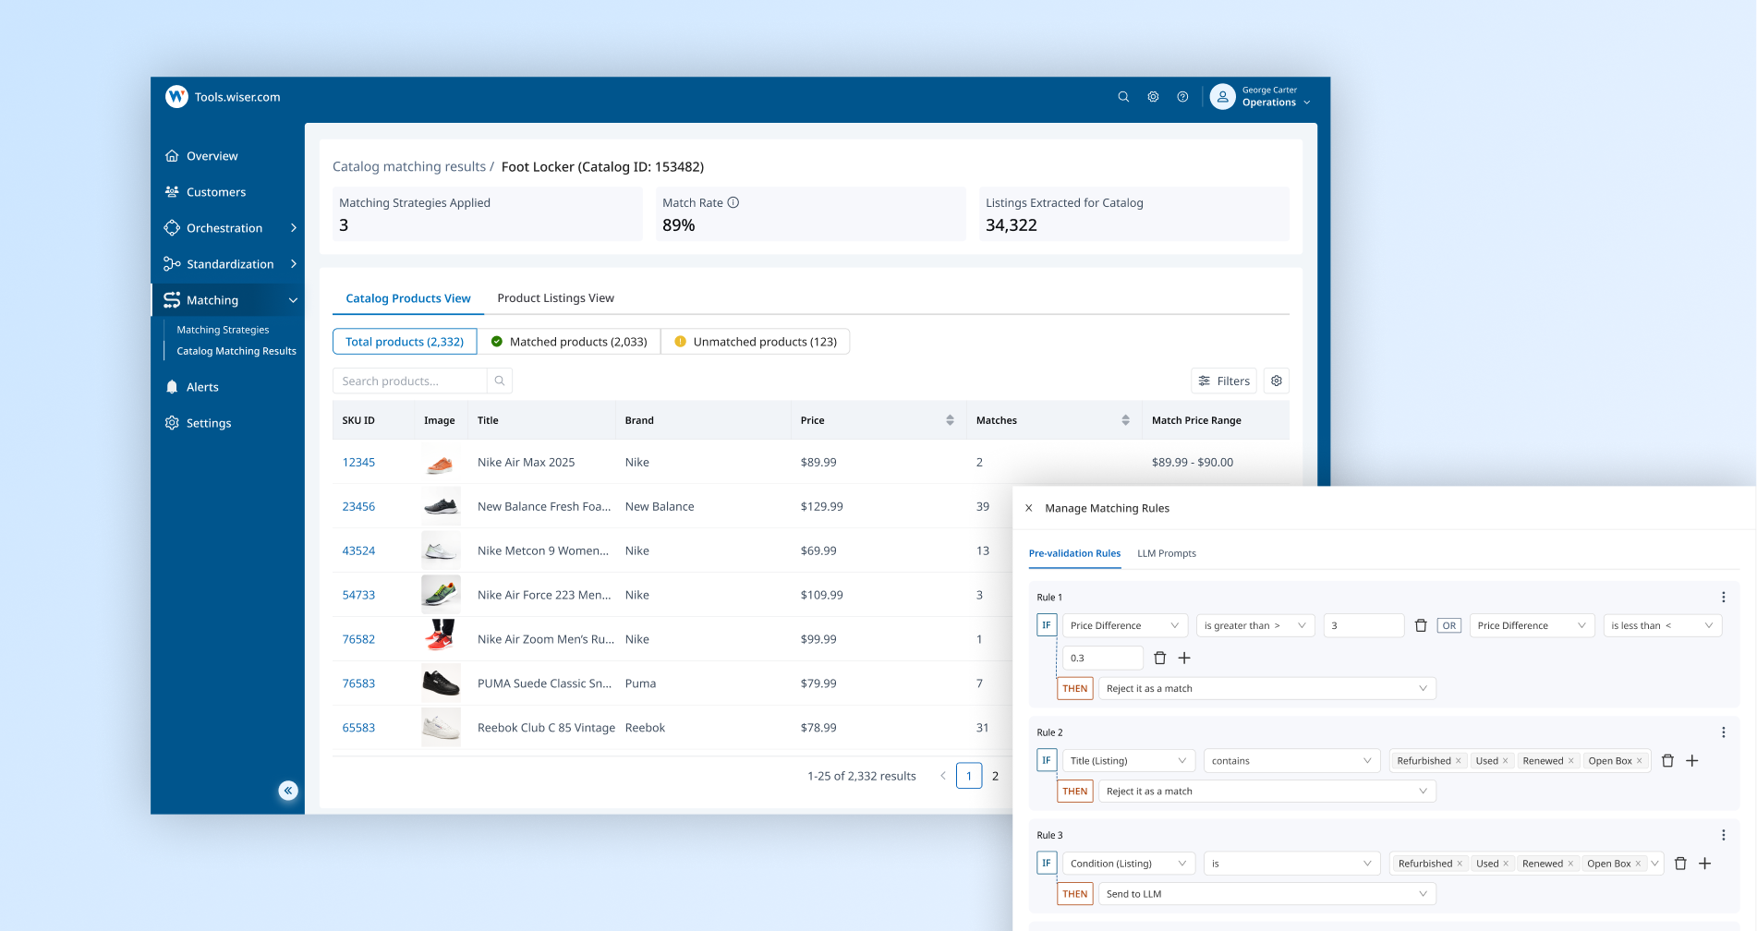Viewport: 1757px width, 931px height.
Task: Remove Refurbished tag in Rule 2
Action: pyautogui.click(x=1459, y=761)
